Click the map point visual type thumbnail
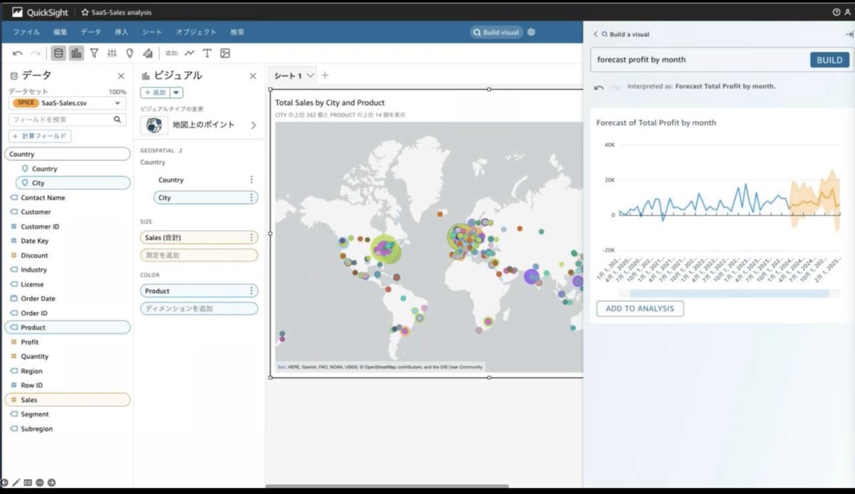The width and height of the screenshot is (855, 494). [x=153, y=125]
